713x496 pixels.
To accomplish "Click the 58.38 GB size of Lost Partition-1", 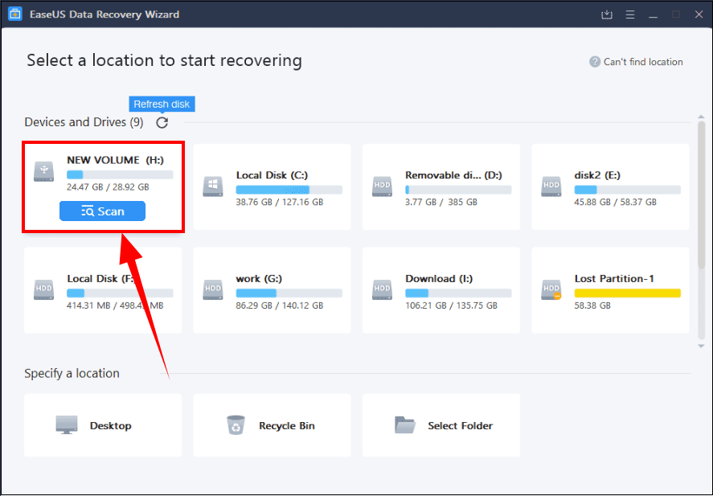I will pos(592,305).
